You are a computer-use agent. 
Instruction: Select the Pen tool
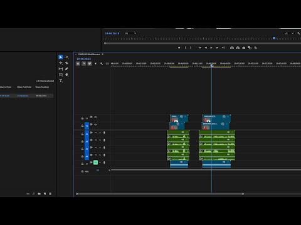coord(66,69)
